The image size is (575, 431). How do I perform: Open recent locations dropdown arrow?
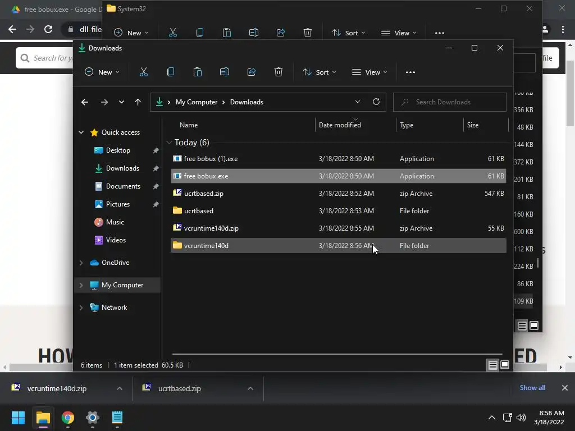click(x=121, y=102)
